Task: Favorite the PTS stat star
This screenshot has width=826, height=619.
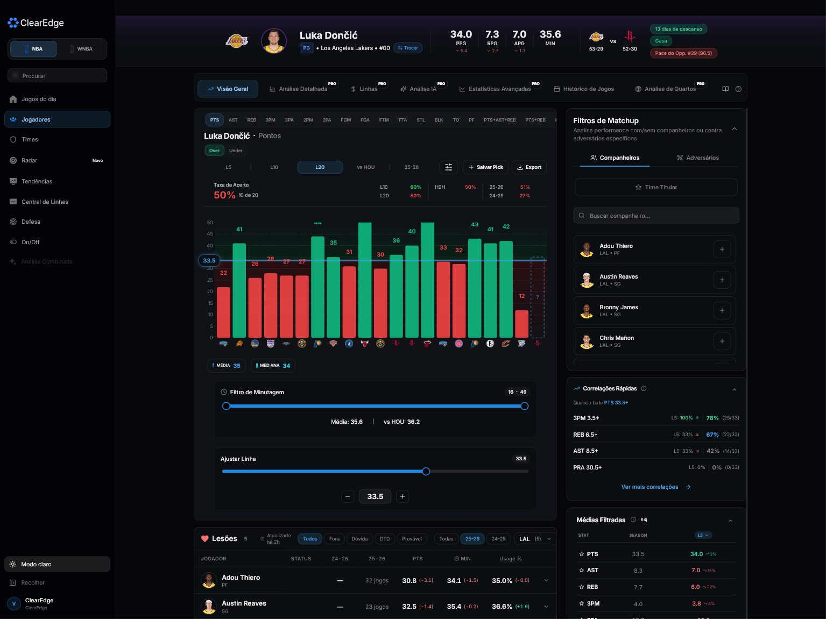Action: pyautogui.click(x=581, y=554)
